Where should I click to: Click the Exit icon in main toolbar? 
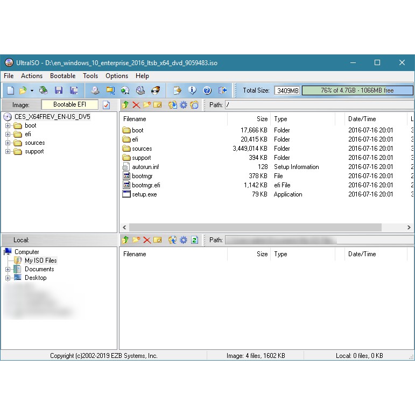[x=222, y=90]
